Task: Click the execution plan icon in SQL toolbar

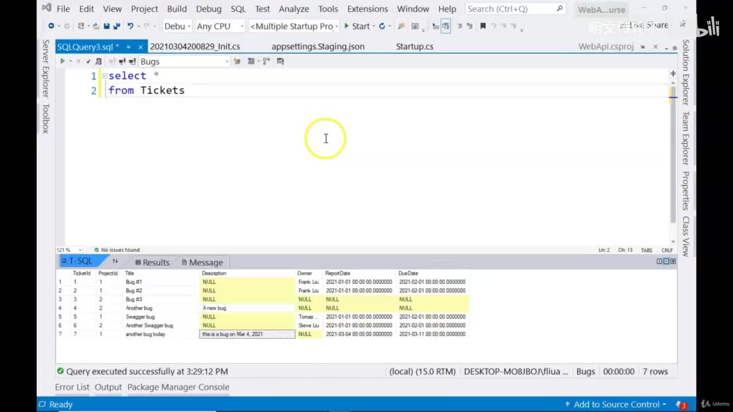Action: [266, 61]
